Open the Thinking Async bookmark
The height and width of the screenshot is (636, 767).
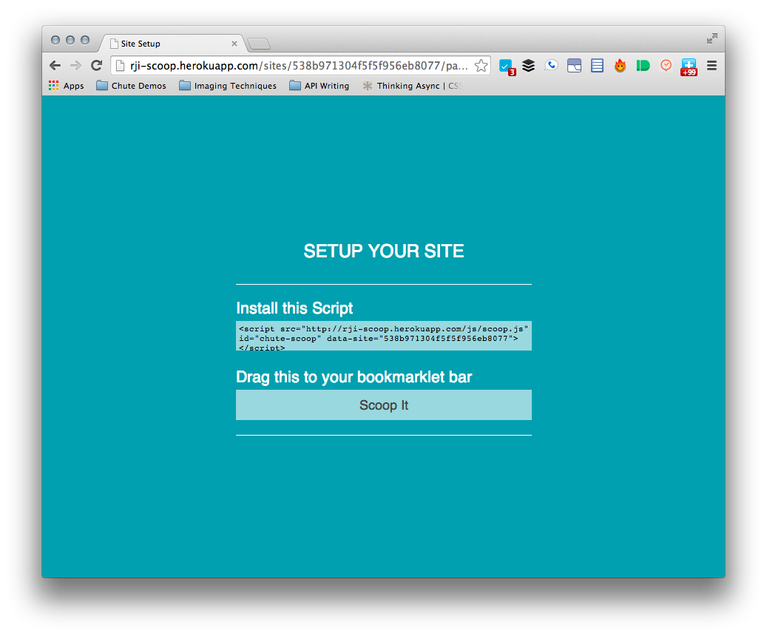(411, 86)
